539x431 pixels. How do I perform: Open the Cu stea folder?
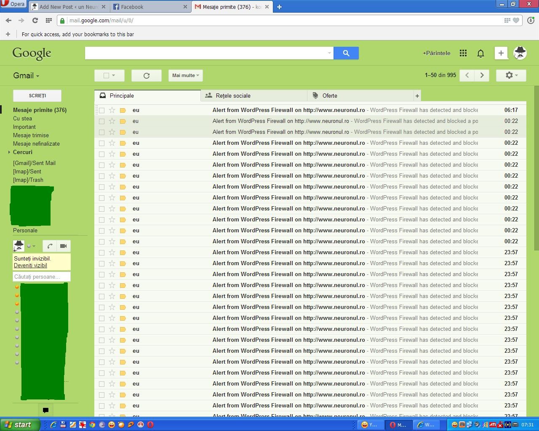22,118
